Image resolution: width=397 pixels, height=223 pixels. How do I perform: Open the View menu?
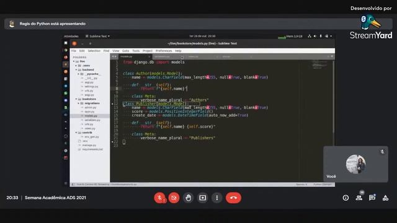point(116,51)
